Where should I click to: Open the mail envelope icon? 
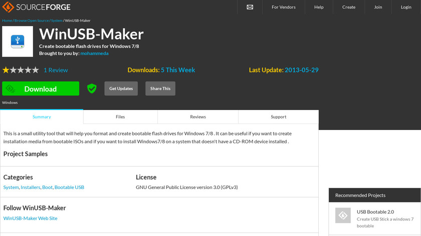tap(250, 7)
